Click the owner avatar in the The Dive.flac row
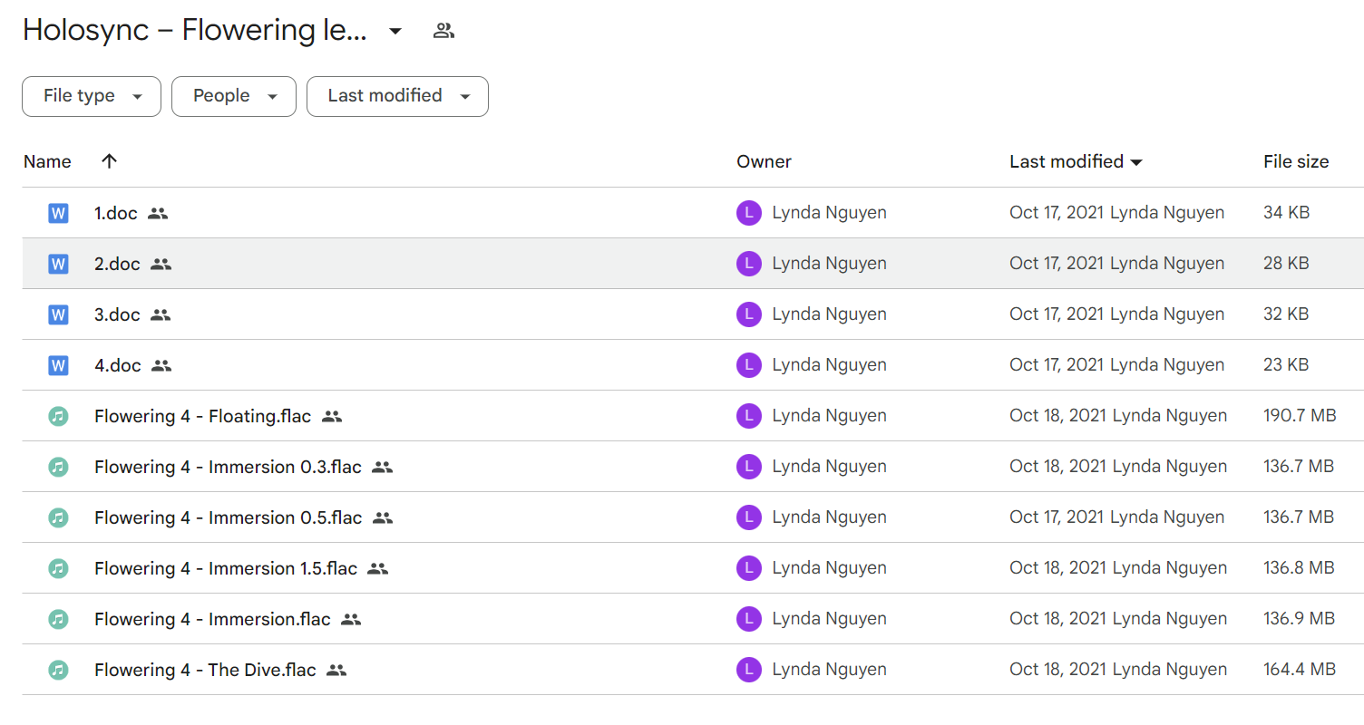Viewport: 1364px width, 725px height. click(748, 670)
